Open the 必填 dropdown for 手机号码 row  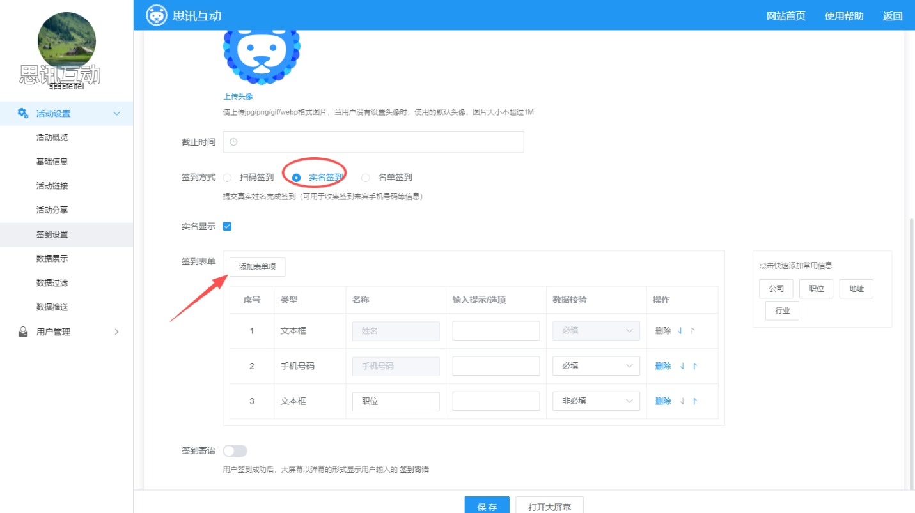click(x=596, y=366)
